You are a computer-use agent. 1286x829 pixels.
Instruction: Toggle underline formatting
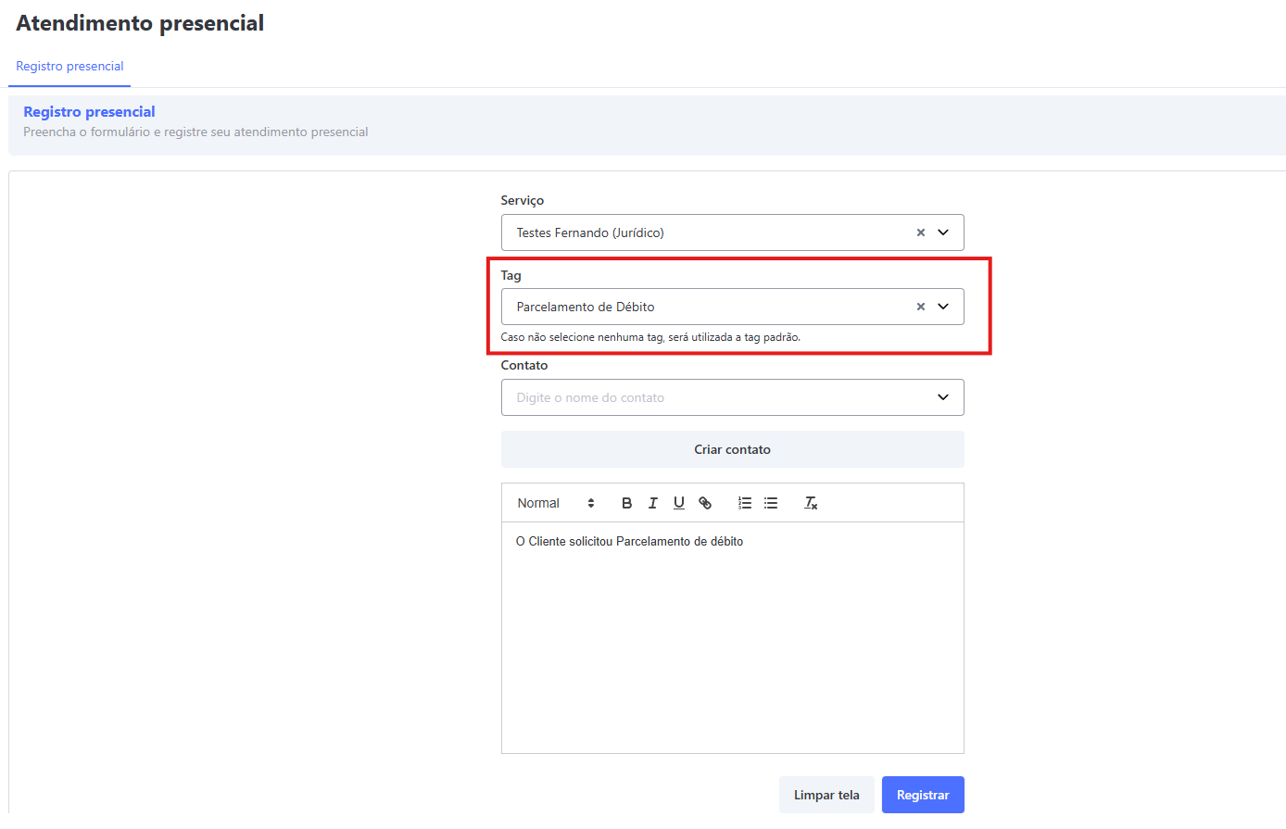coord(679,502)
